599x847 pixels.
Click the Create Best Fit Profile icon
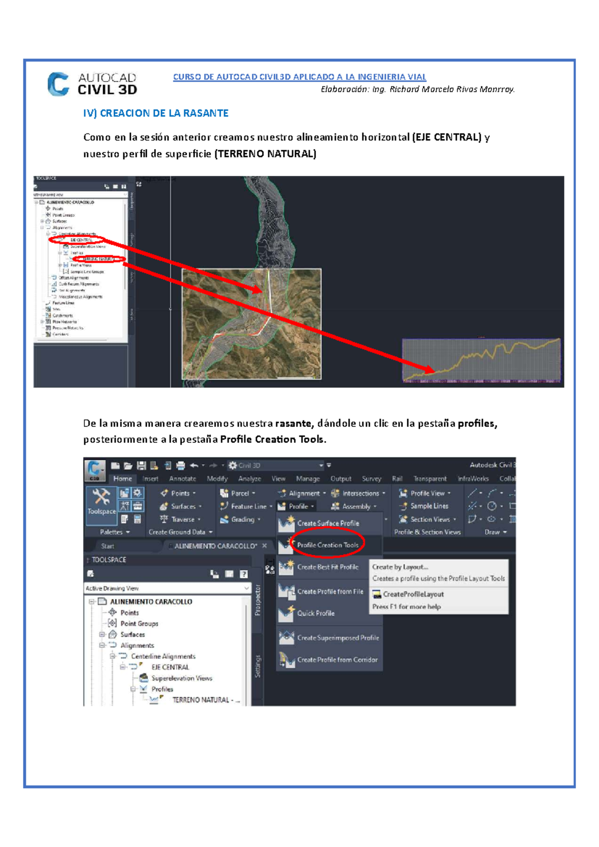point(287,567)
